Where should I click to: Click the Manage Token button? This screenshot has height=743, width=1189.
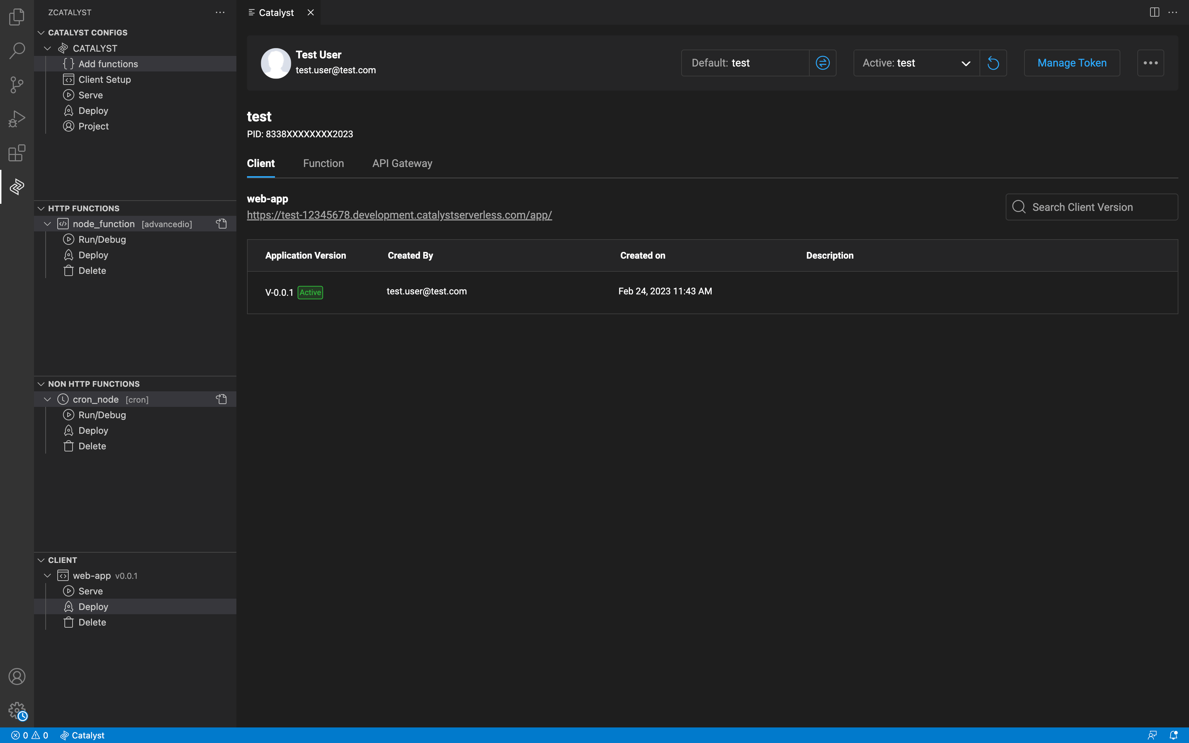click(x=1072, y=63)
